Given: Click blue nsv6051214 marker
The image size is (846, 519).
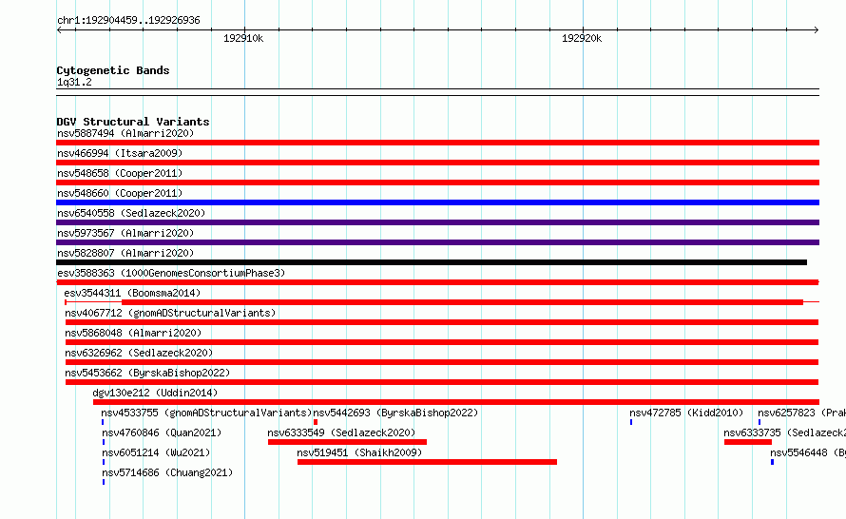Looking at the screenshot, I should point(104,462).
